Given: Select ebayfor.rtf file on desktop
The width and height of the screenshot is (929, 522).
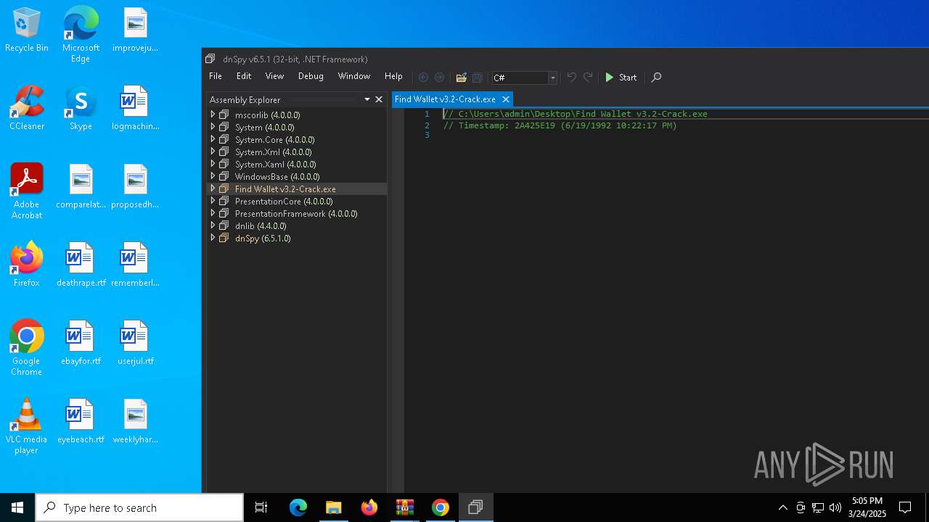Looking at the screenshot, I should (x=81, y=343).
